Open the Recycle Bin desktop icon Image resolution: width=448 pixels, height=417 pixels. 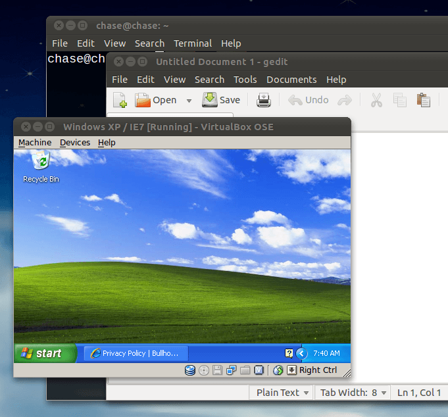41,166
